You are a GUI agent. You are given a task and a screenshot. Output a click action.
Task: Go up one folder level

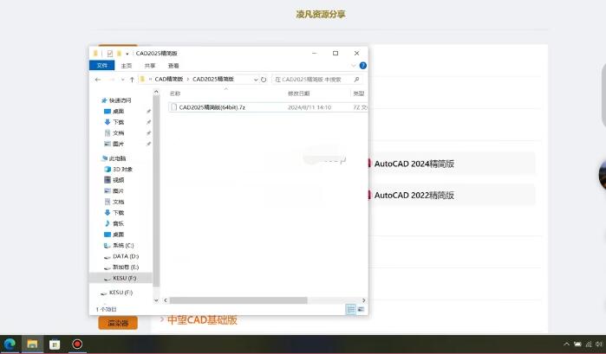tap(132, 80)
